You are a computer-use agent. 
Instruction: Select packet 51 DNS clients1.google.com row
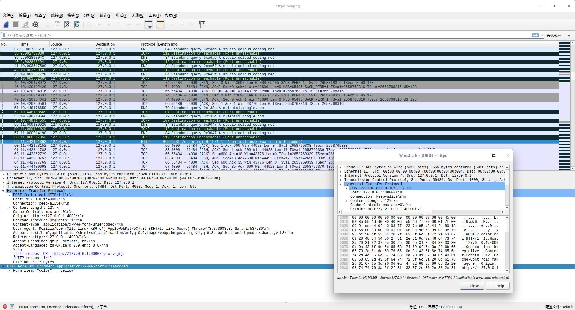(279, 108)
